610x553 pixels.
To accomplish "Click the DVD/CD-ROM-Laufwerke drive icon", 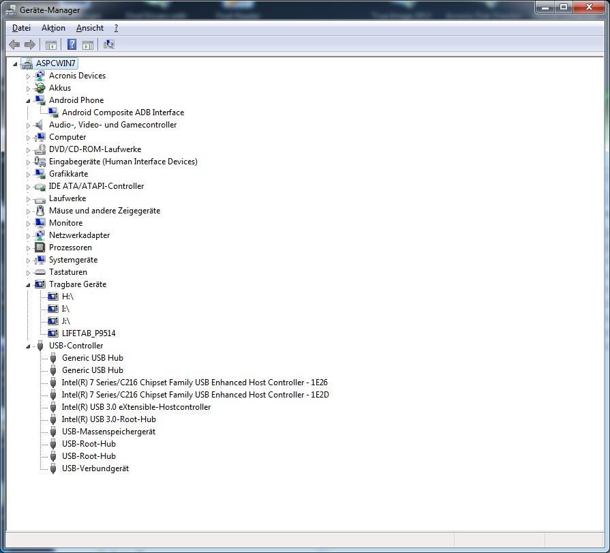I will coord(40,149).
